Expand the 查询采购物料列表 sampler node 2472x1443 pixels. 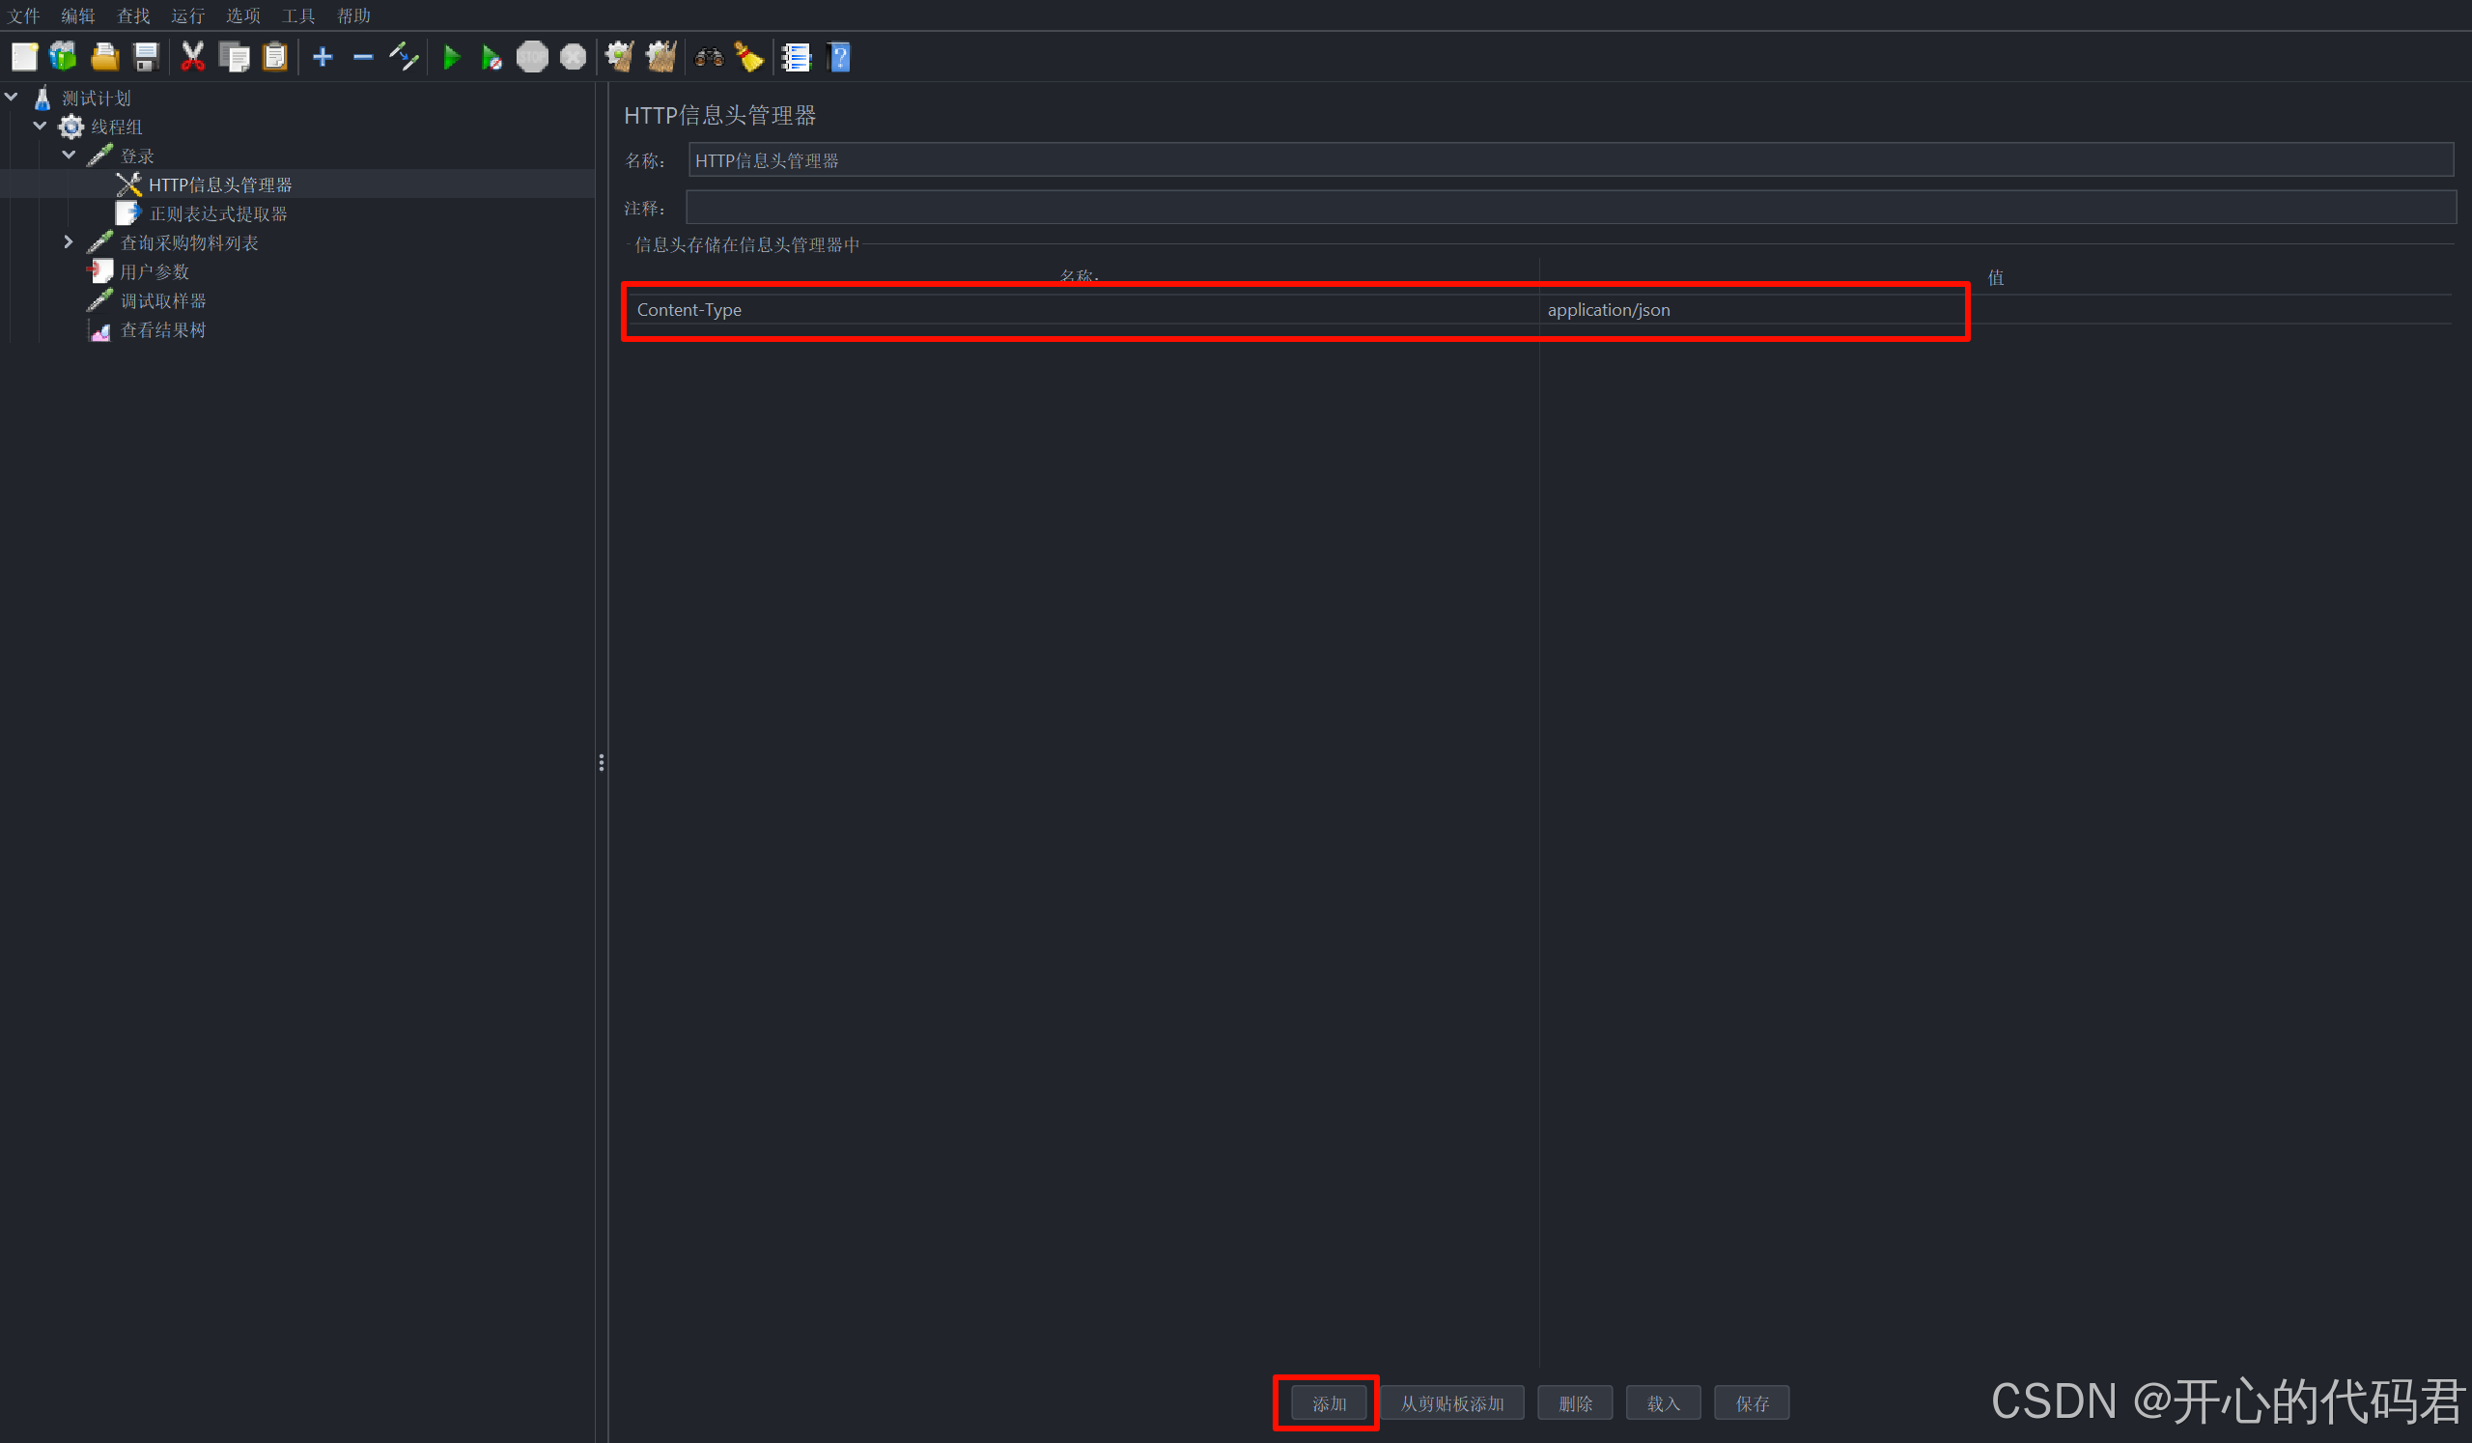click(69, 241)
